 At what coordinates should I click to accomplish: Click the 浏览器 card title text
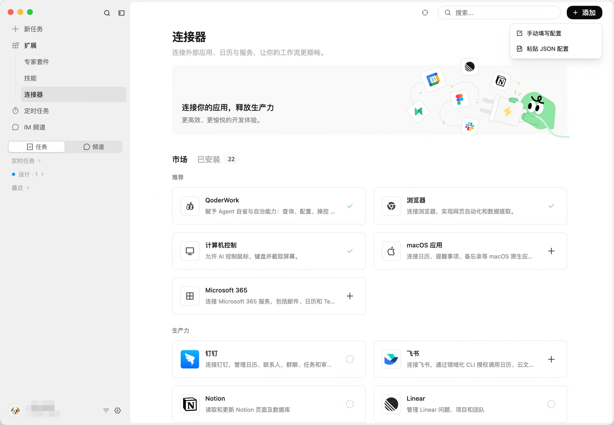pyautogui.click(x=416, y=200)
